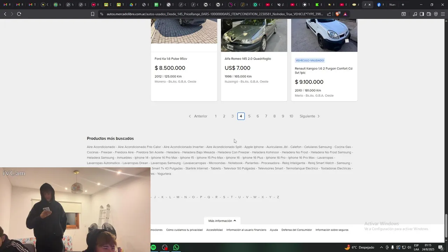Open the Iphone 16 Pro Max link
448x252 pixels.
pyautogui.click(x=301, y=158)
